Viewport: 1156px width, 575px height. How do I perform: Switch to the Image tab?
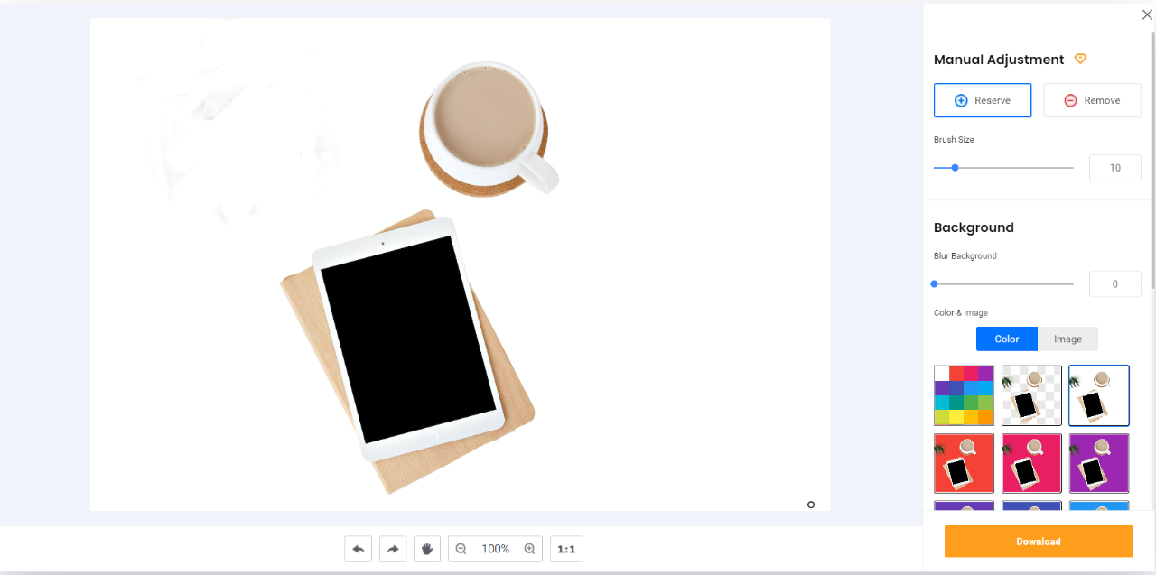coord(1067,339)
